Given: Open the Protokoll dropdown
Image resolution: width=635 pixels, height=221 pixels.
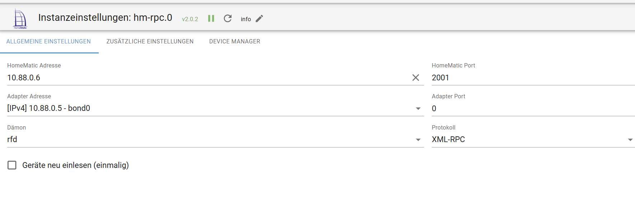Looking at the screenshot, I should click(x=630, y=140).
